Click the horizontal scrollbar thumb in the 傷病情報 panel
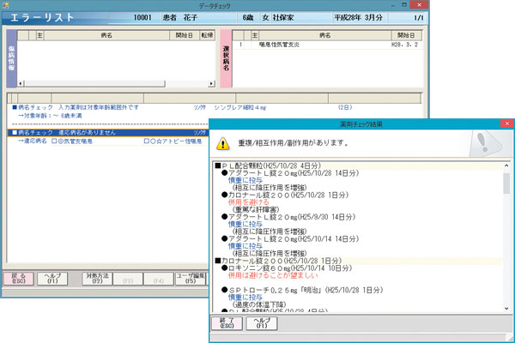 point(94,84)
